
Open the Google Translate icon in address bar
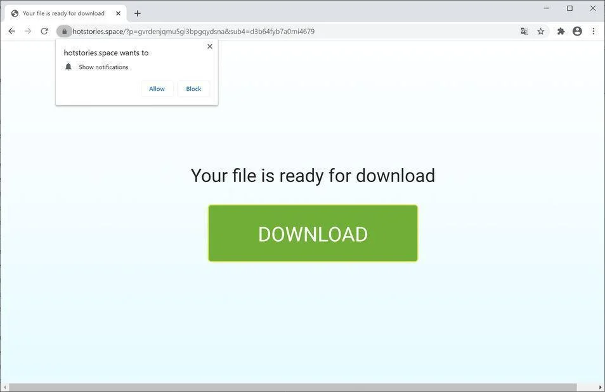pyautogui.click(x=524, y=31)
